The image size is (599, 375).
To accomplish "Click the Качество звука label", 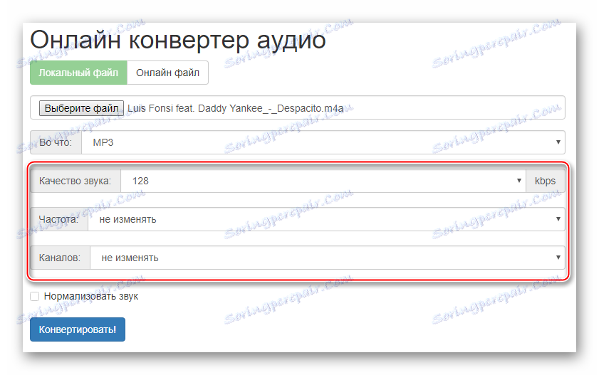I will (75, 181).
